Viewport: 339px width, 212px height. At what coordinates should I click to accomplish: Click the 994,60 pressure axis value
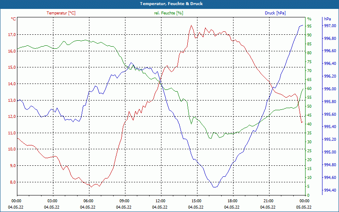pos(330,177)
